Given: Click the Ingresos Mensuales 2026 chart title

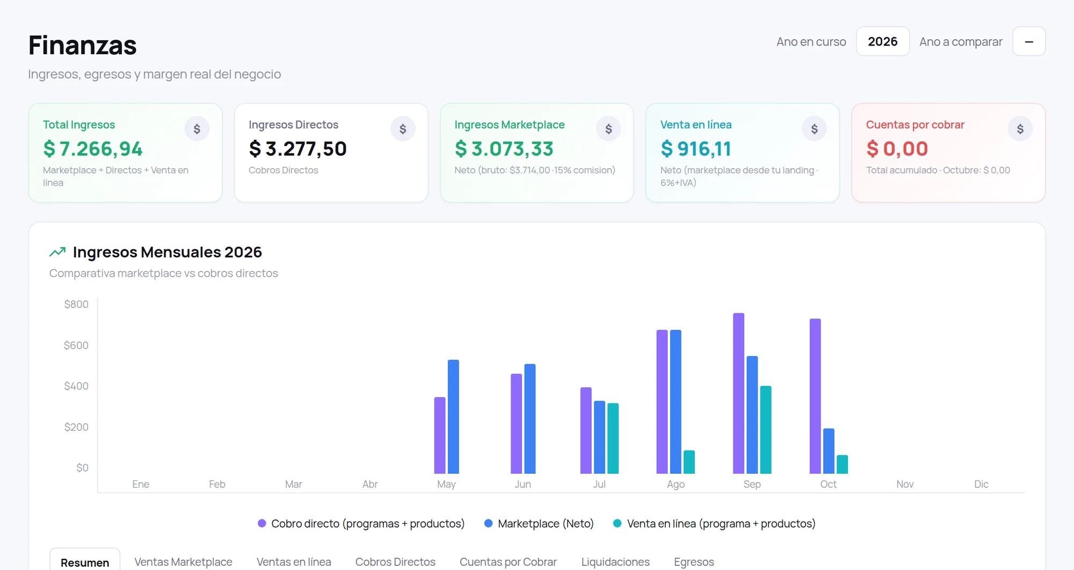Looking at the screenshot, I should (x=168, y=252).
